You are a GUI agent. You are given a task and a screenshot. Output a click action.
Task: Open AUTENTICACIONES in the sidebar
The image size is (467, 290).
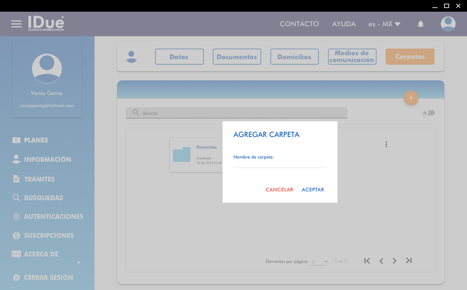tap(53, 217)
